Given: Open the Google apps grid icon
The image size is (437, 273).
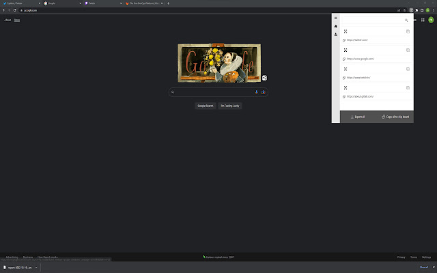Looking at the screenshot, I should [x=423, y=20].
